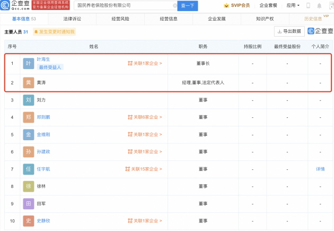Open 史静欣 profile link
The image size is (334, 231).
click(x=43, y=221)
